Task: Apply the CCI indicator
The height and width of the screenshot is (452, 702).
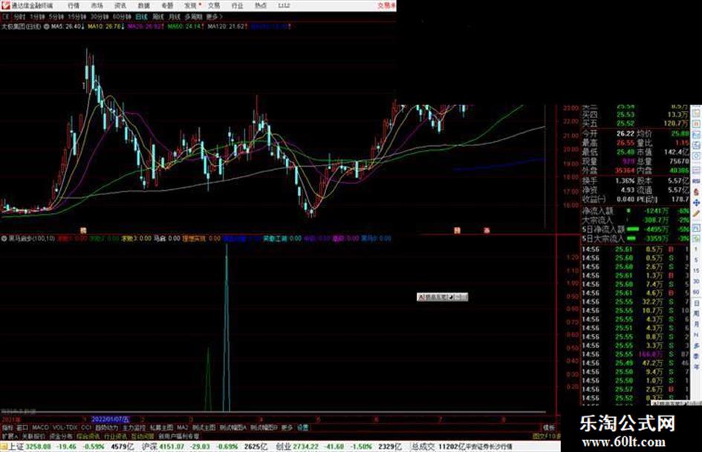Action: pyautogui.click(x=86, y=428)
